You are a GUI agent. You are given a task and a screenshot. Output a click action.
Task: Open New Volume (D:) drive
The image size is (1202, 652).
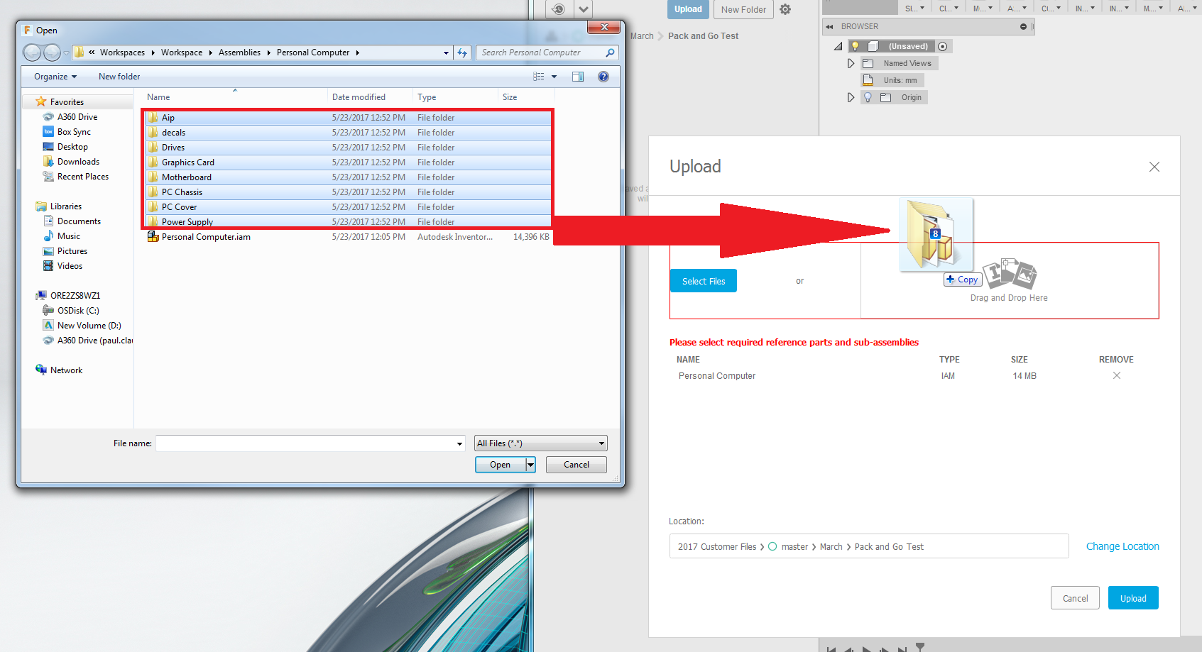[82, 326]
